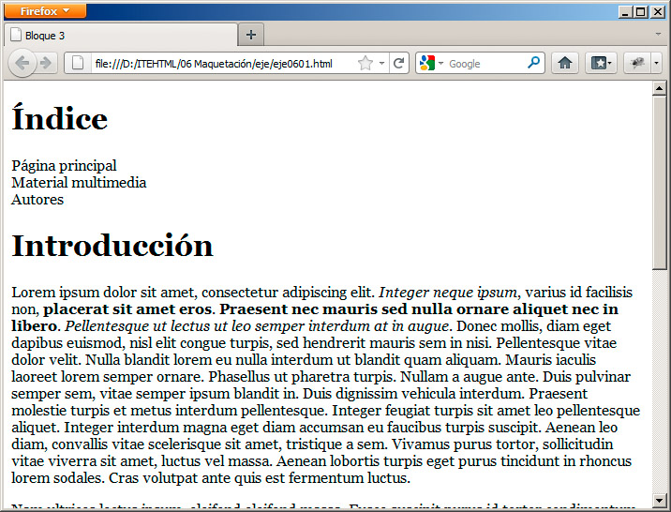Screen dimensions: 671x512
Task: Minimize the Firefox window
Action: pos(625,12)
